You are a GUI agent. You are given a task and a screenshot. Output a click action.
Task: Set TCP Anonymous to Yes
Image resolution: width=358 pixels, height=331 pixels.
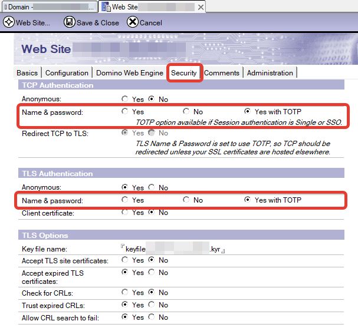pos(124,100)
